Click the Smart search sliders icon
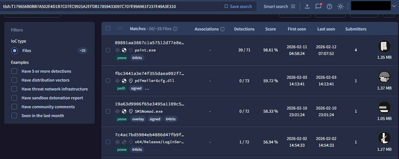This screenshot has height=159, width=399. pyautogui.click(x=293, y=6)
